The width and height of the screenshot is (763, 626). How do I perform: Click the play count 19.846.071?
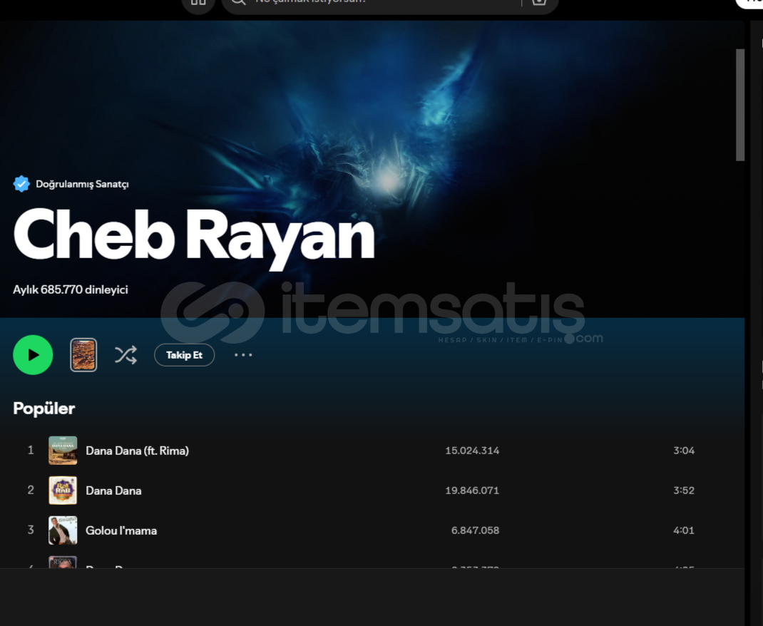[472, 491]
